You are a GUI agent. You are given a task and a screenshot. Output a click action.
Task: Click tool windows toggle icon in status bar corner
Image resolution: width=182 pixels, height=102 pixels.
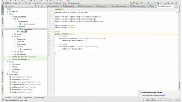tap(3, 100)
